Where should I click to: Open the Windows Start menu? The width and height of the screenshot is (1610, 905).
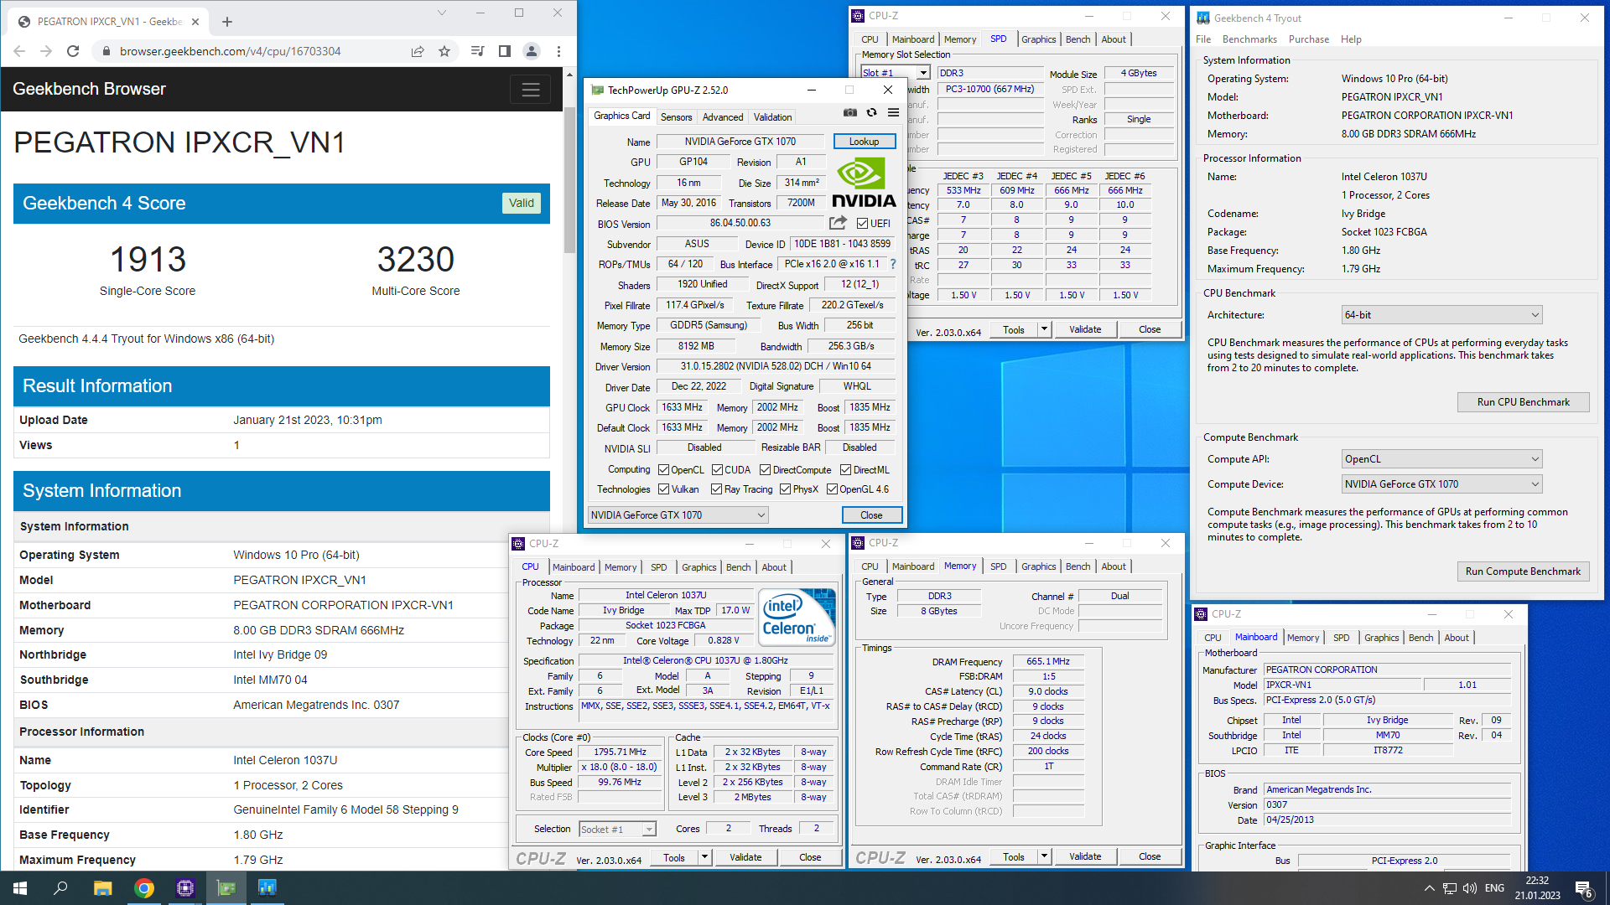20,888
